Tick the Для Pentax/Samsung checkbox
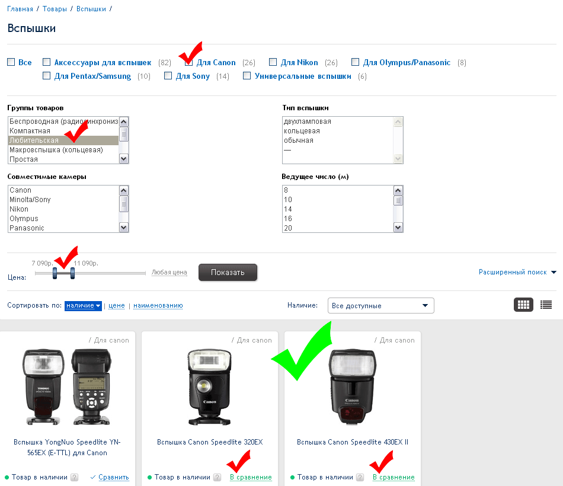The height and width of the screenshot is (486, 563). coord(46,76)
